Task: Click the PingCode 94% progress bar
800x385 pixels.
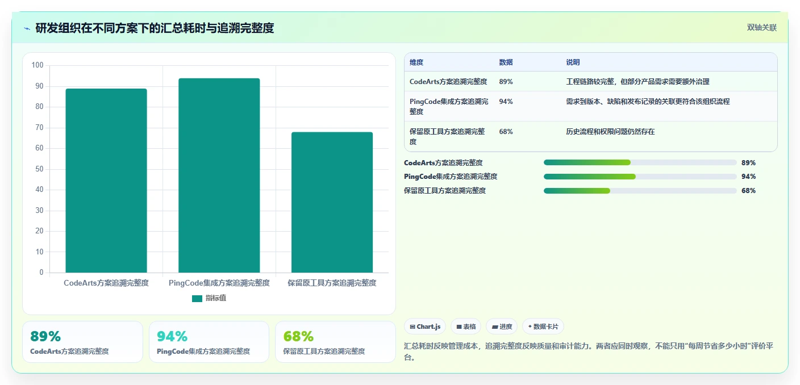Action: (x=640, y=177)
